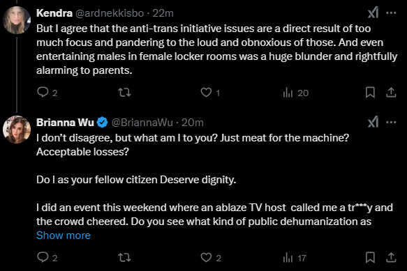Repost Kendra's post
The width and height of the screenshot is (407, 271).
pyautogui.click(x=124, y=92)
